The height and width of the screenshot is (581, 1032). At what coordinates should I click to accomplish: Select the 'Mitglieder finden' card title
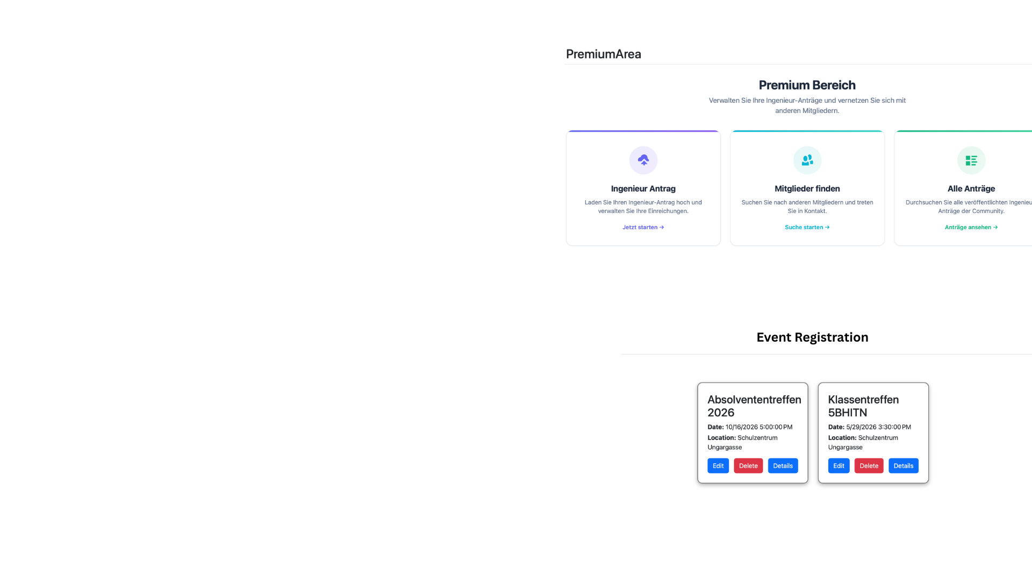click(807, 189)
